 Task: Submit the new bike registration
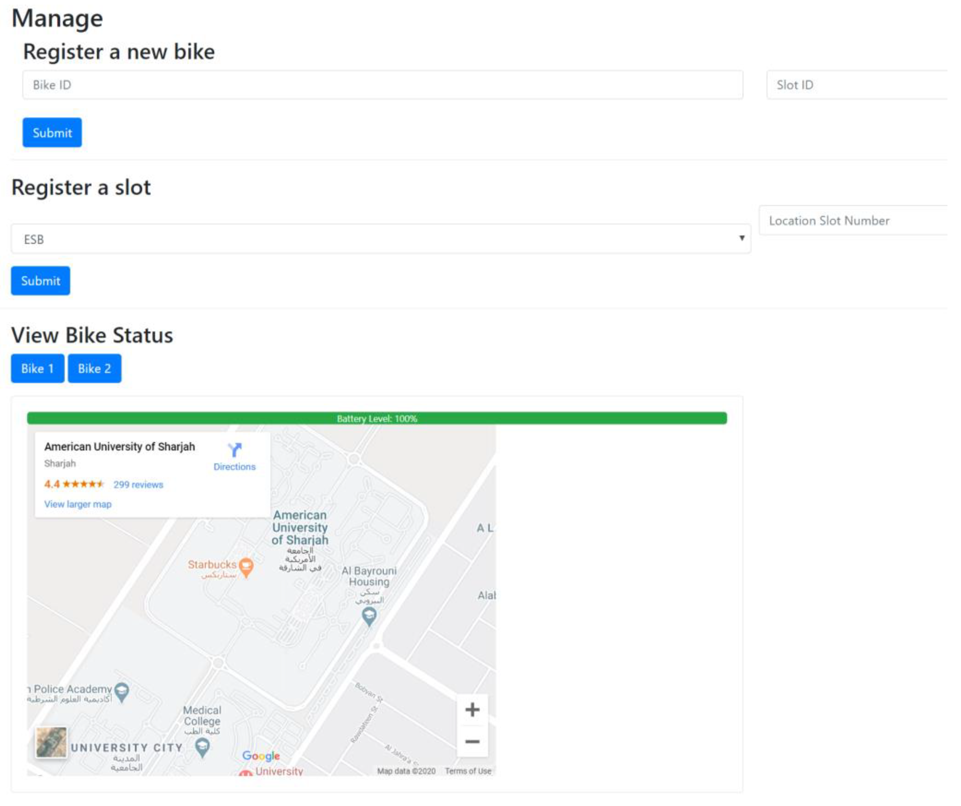(52, 133)
